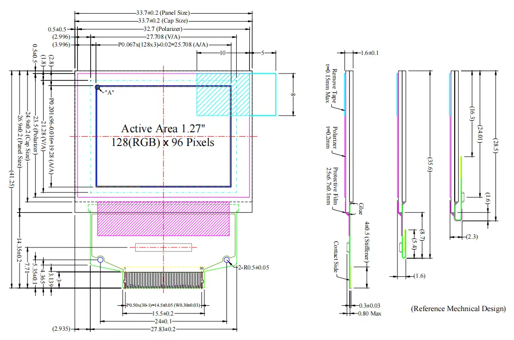
Task: Click the 'Protective Film 25x6.7x0.1mm' label
Action: 331,186
